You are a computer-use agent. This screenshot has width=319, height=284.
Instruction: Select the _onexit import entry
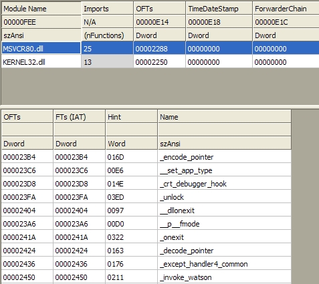click(x=146, y=237)
